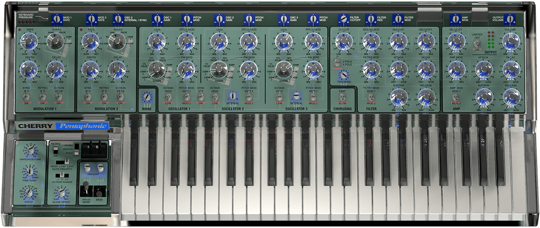Viewport: 540px width, 228px height.
Task: Click the filter Tracking trimmer
Action: tap(343, 75)
